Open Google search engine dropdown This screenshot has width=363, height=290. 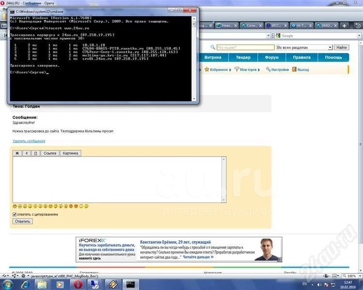pyautogui.click(x=359, y=36)
